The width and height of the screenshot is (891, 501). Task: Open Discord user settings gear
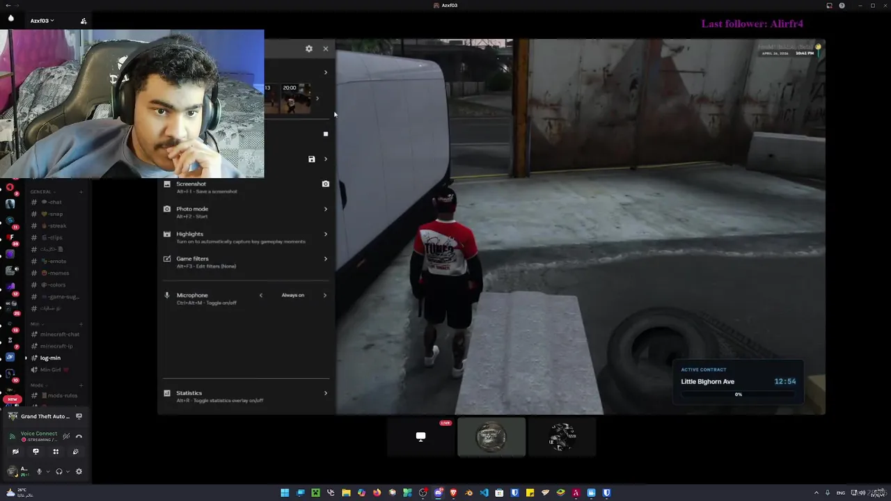click(x=79, y=471)
